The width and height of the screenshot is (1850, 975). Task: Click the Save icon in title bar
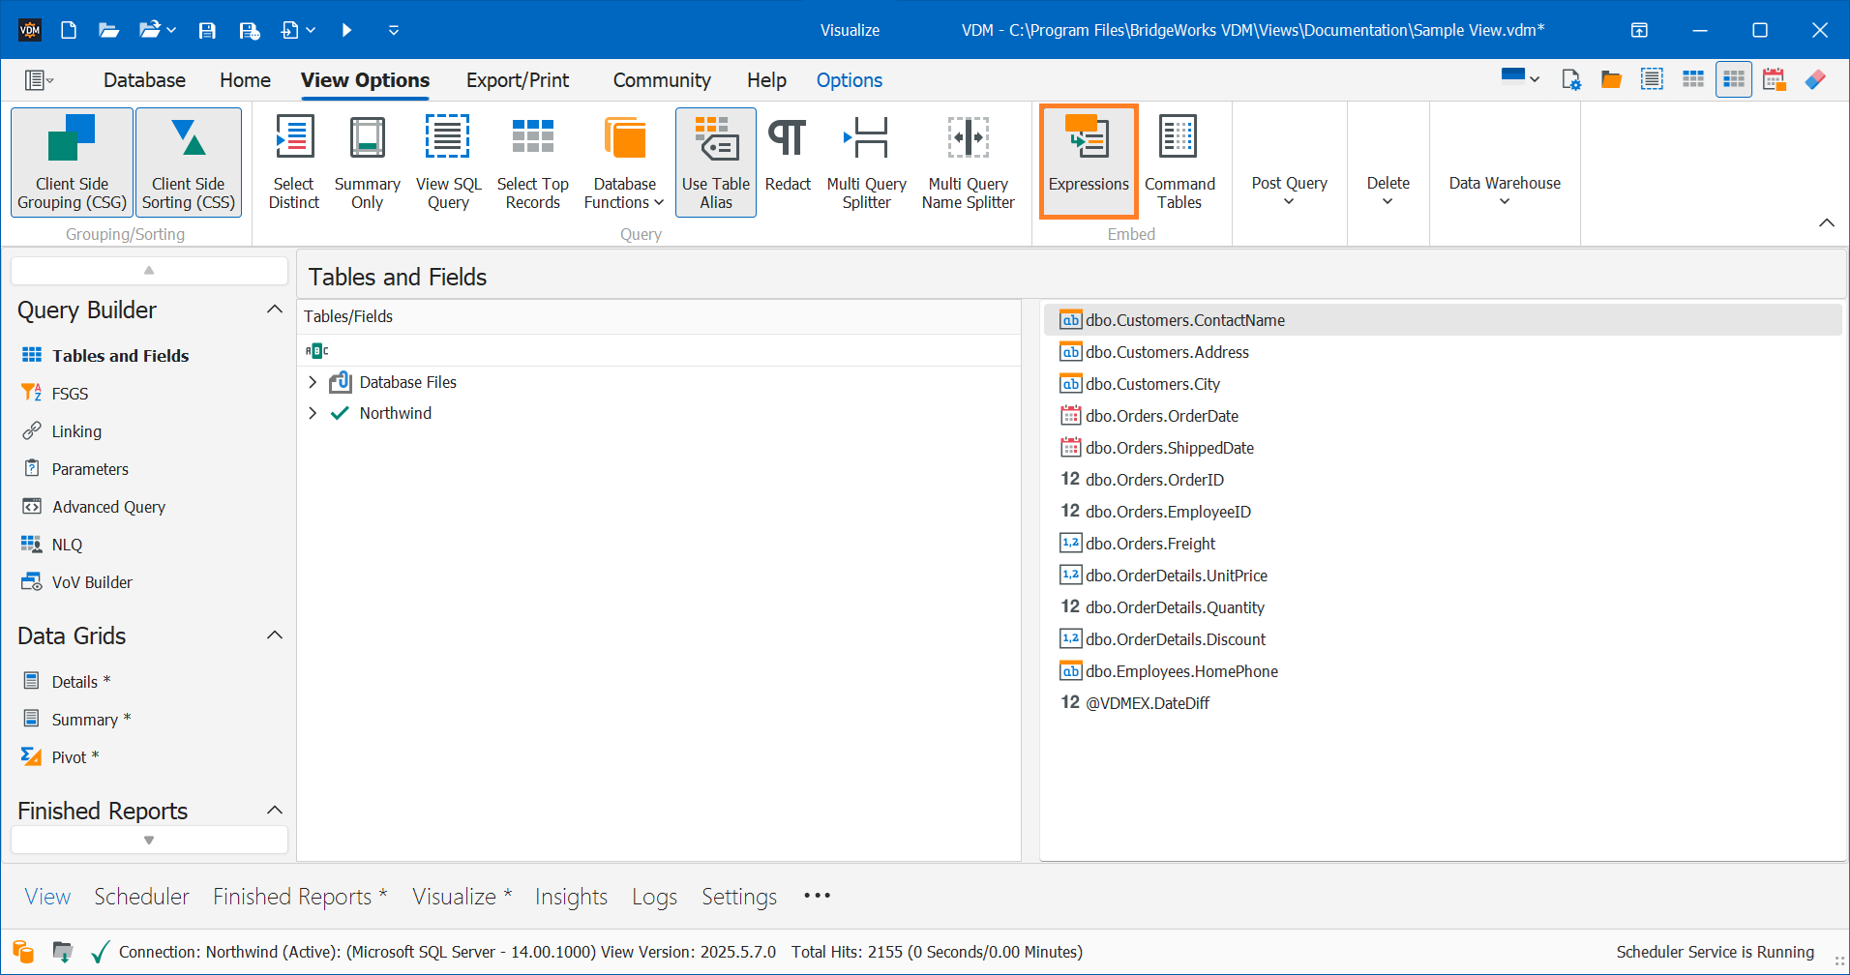click(207, 30)
